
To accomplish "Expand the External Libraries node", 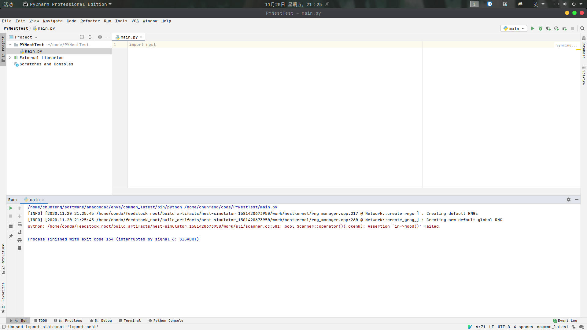I will (10, 57).
